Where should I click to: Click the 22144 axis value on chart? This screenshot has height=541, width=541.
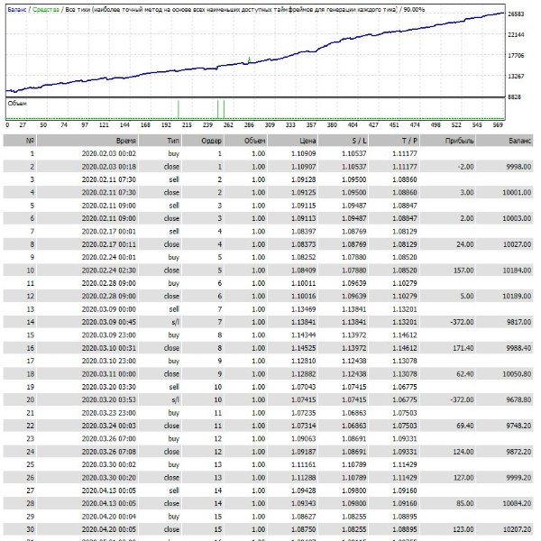coord(516,34)
